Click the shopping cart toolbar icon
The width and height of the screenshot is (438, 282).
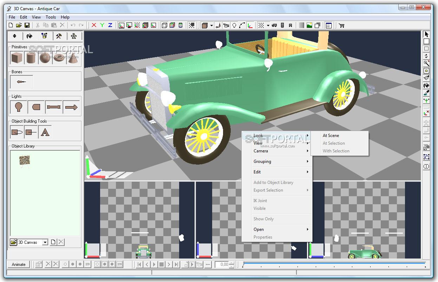point(341,25)
